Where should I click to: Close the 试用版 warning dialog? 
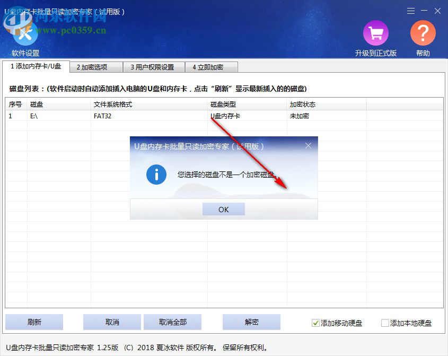click(x=309, y=145)
